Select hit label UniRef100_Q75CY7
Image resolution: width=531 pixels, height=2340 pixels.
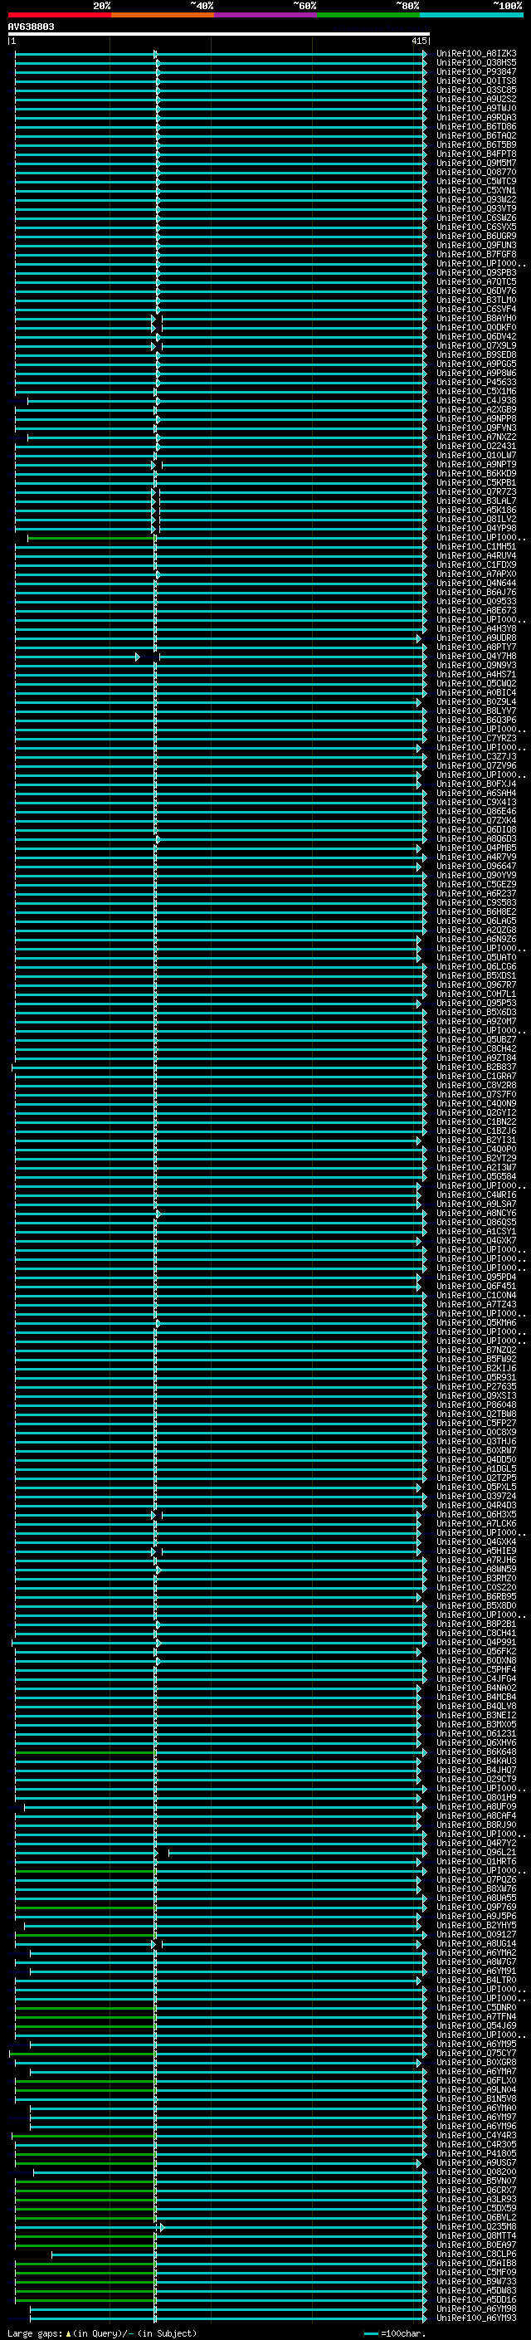coord(476,2052)
